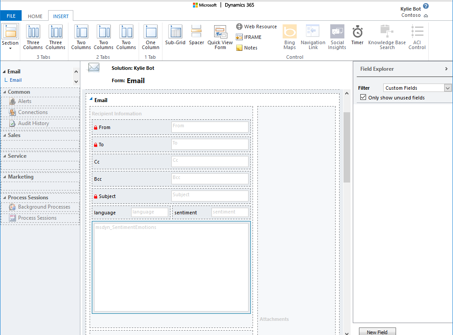Screen dimensions: 453x335
Task: Select the msdyn_SentimentEmotions control area
Action: [x=171, y=267]
